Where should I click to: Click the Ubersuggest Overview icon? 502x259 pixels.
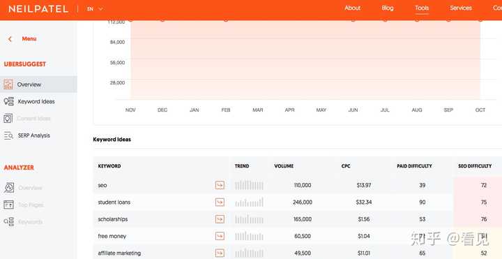pyautogui.click(x=8, y=84)
